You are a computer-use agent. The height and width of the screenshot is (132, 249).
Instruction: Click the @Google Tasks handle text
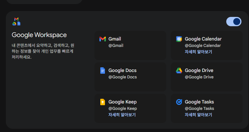[199, 108]
